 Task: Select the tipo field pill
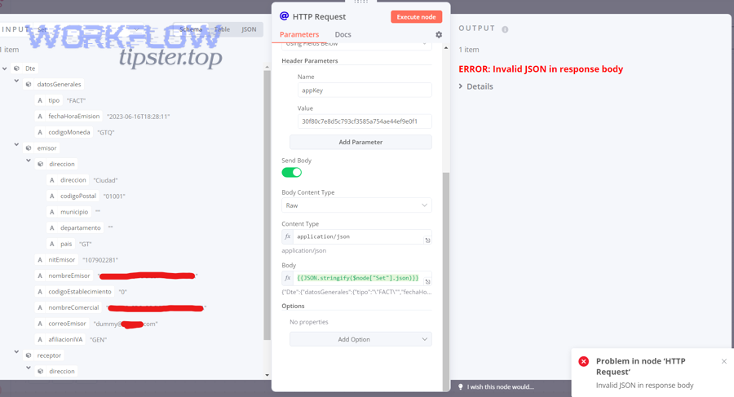coord(49,100)
